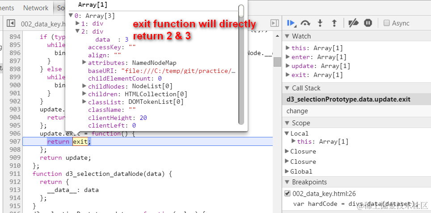
Task: Collapse the Local scope
Action: [x=287, y=133]
